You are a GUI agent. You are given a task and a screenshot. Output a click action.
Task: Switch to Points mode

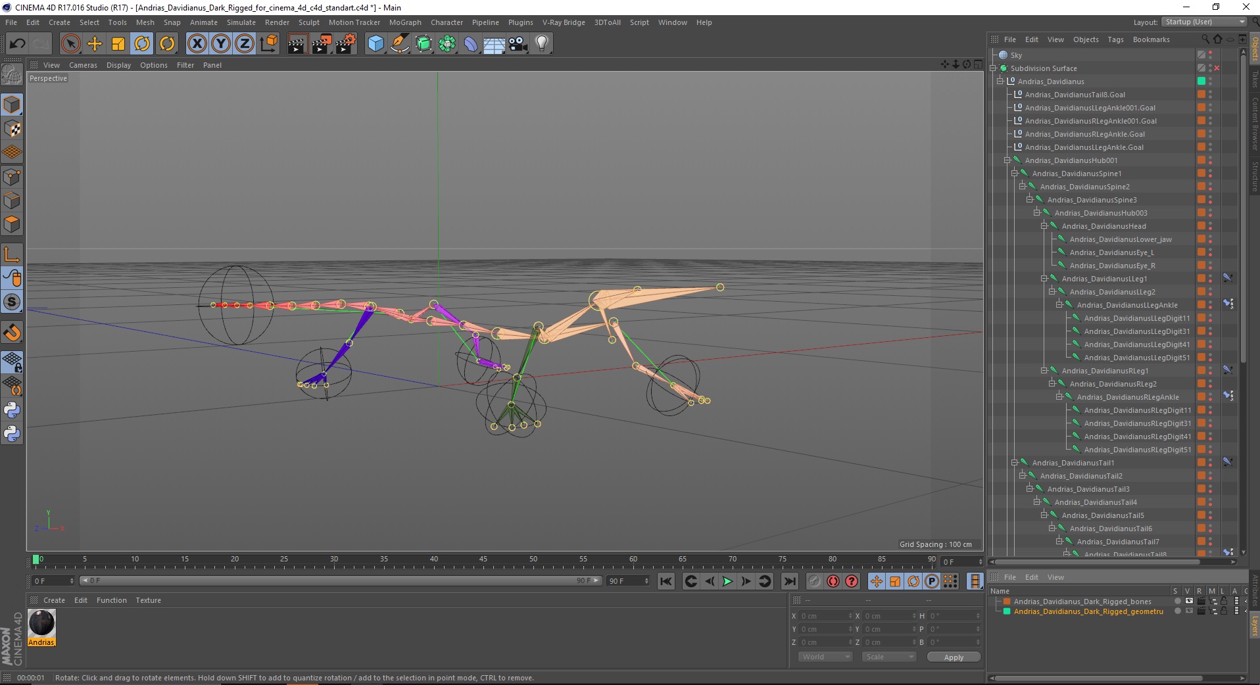pos(12,177)
